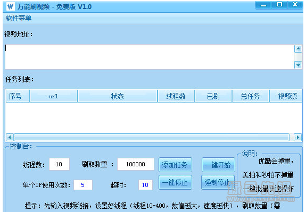Focus the 视频地址 text box
Screen dimensions: 306x212
click(x=150, y=57)
